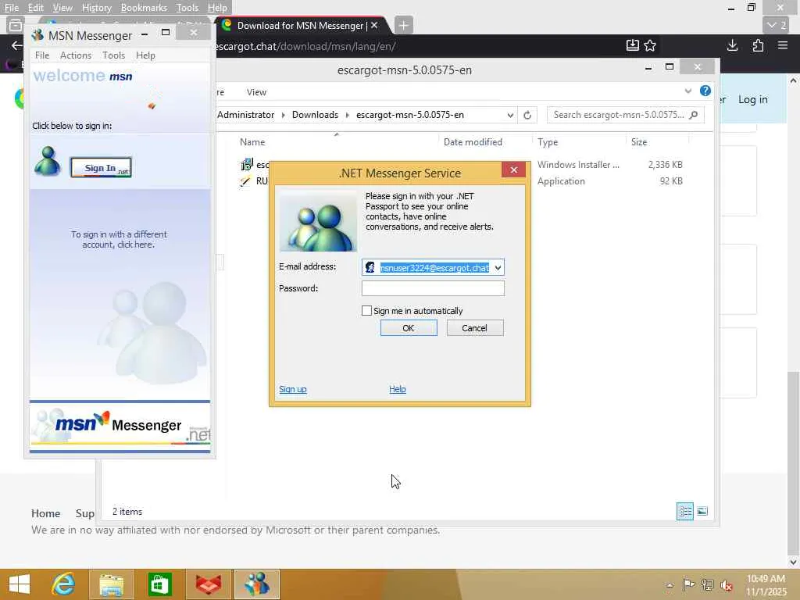Screen dimensions: 800x600
Task: Click Administrator in the address breadcrumb
Action: (245, 115)
